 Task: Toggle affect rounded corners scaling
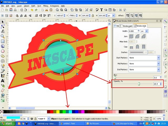pyautogui.click(x=132, y=16)
